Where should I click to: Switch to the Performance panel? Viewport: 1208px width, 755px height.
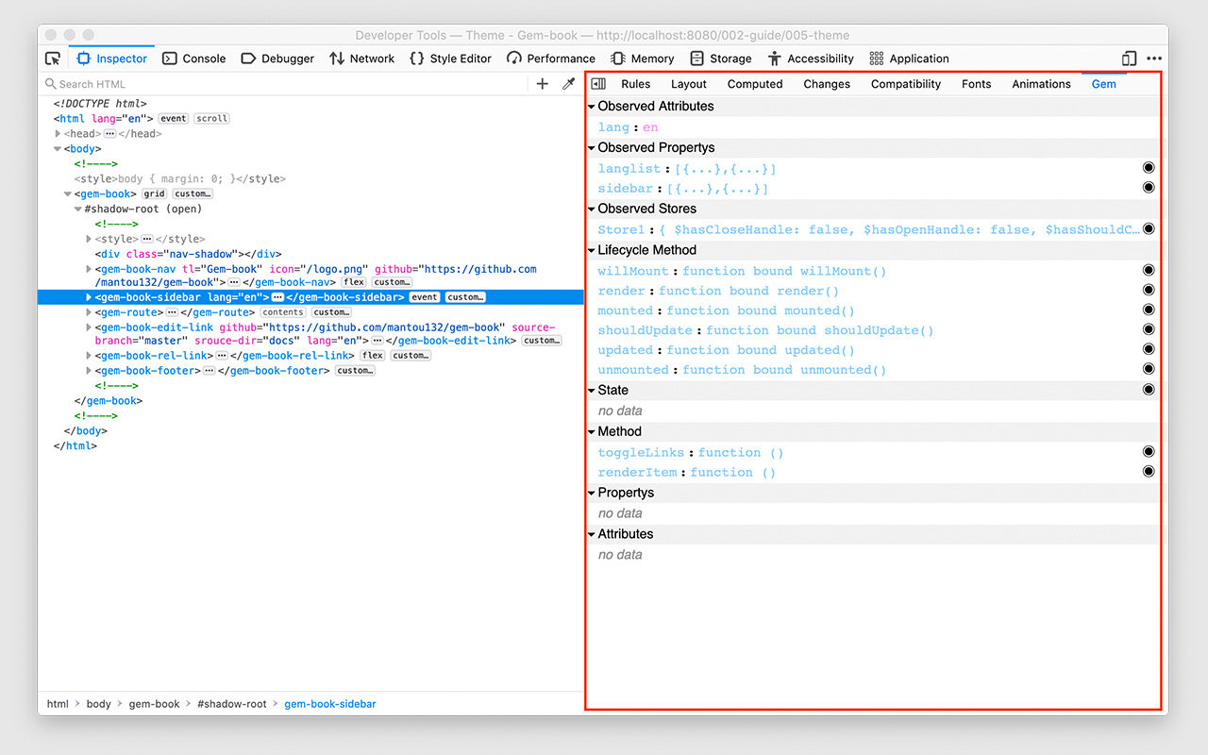550,59
